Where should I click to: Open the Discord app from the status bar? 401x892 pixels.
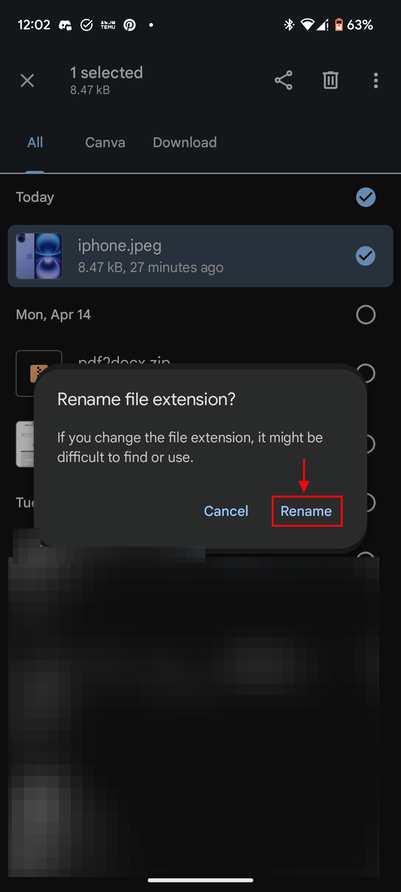click(65, 25)
